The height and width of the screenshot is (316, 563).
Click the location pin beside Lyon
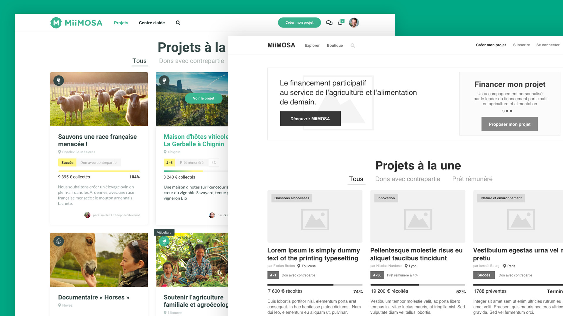click(x=406, y=266)
